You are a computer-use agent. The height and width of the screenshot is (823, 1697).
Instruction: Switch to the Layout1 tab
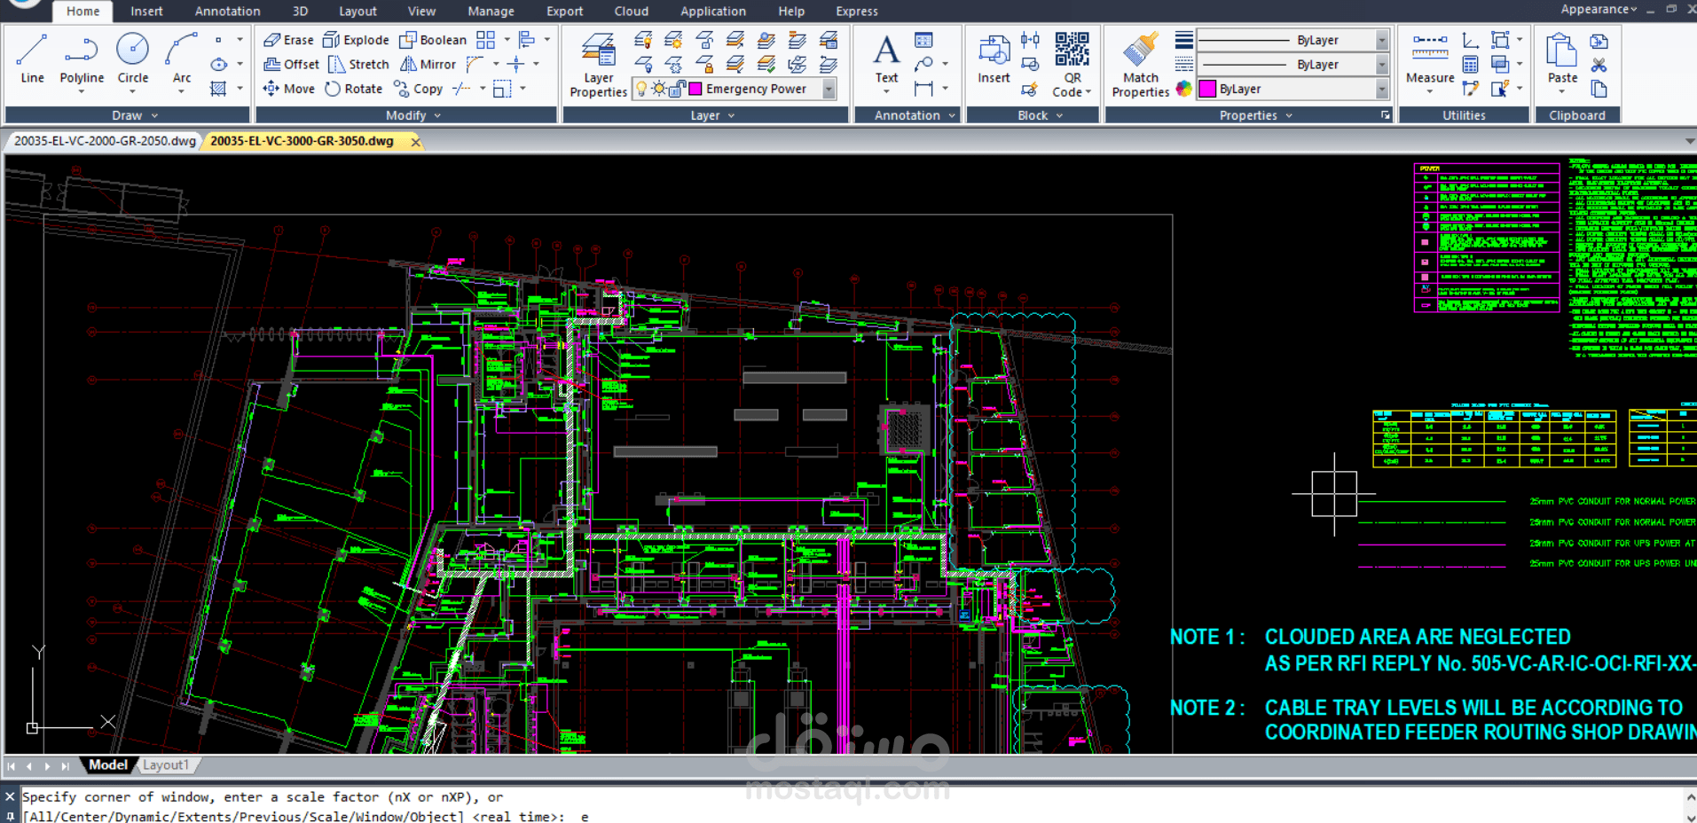[x=165, y=764]
